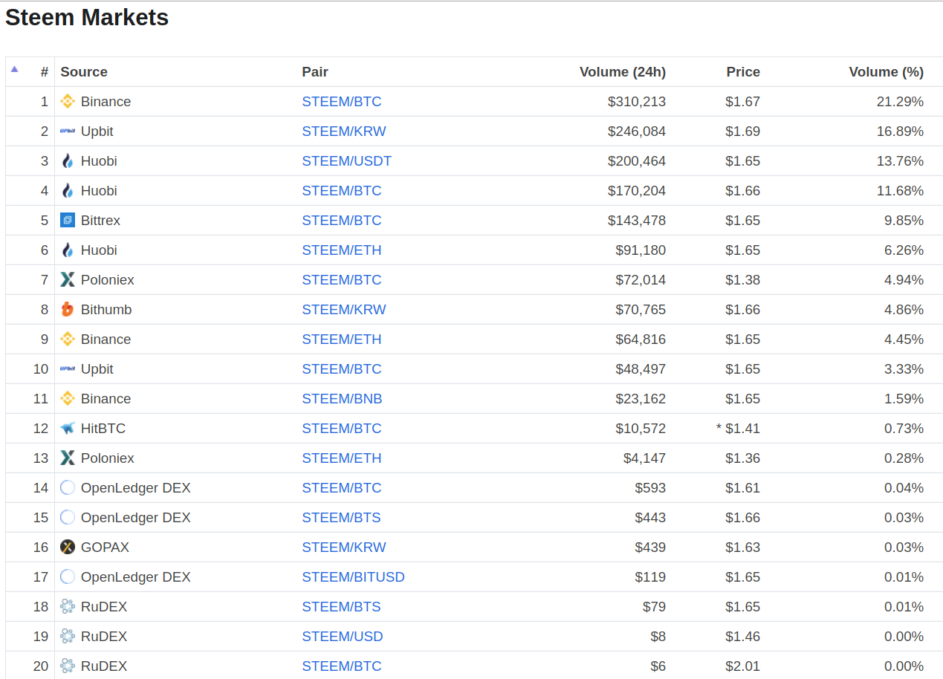Select the $1.46 price cell

(x=743, y=637)
